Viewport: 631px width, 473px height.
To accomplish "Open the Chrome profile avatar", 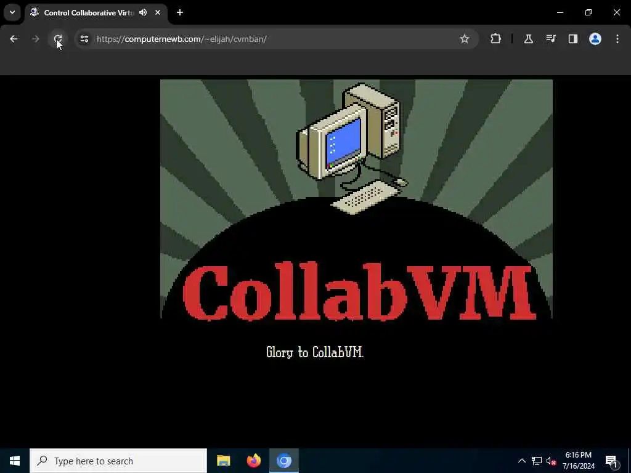I will point(595,39).
